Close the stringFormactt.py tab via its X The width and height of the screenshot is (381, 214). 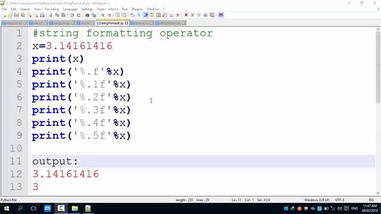126,23
